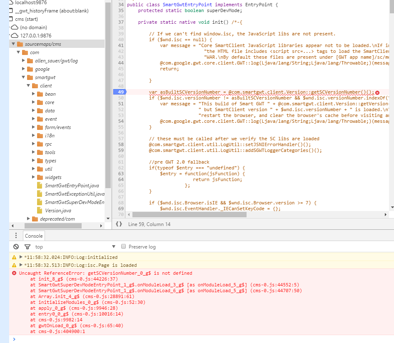Open the console filter funnel icon
This screenshot has height=343, width=394.
pos(27,246)
